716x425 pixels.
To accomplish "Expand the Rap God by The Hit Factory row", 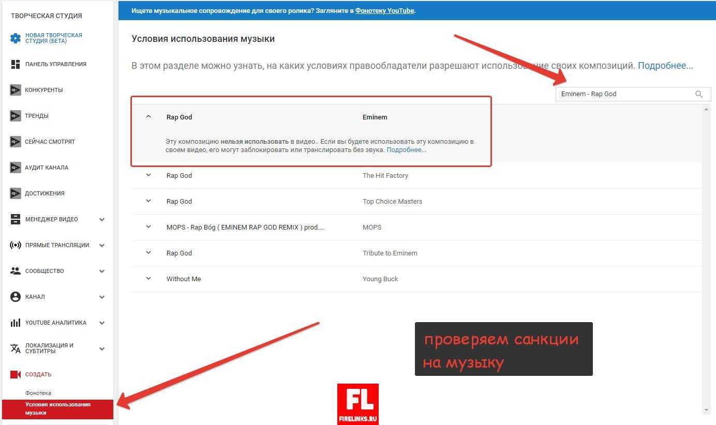I will 148,175.
